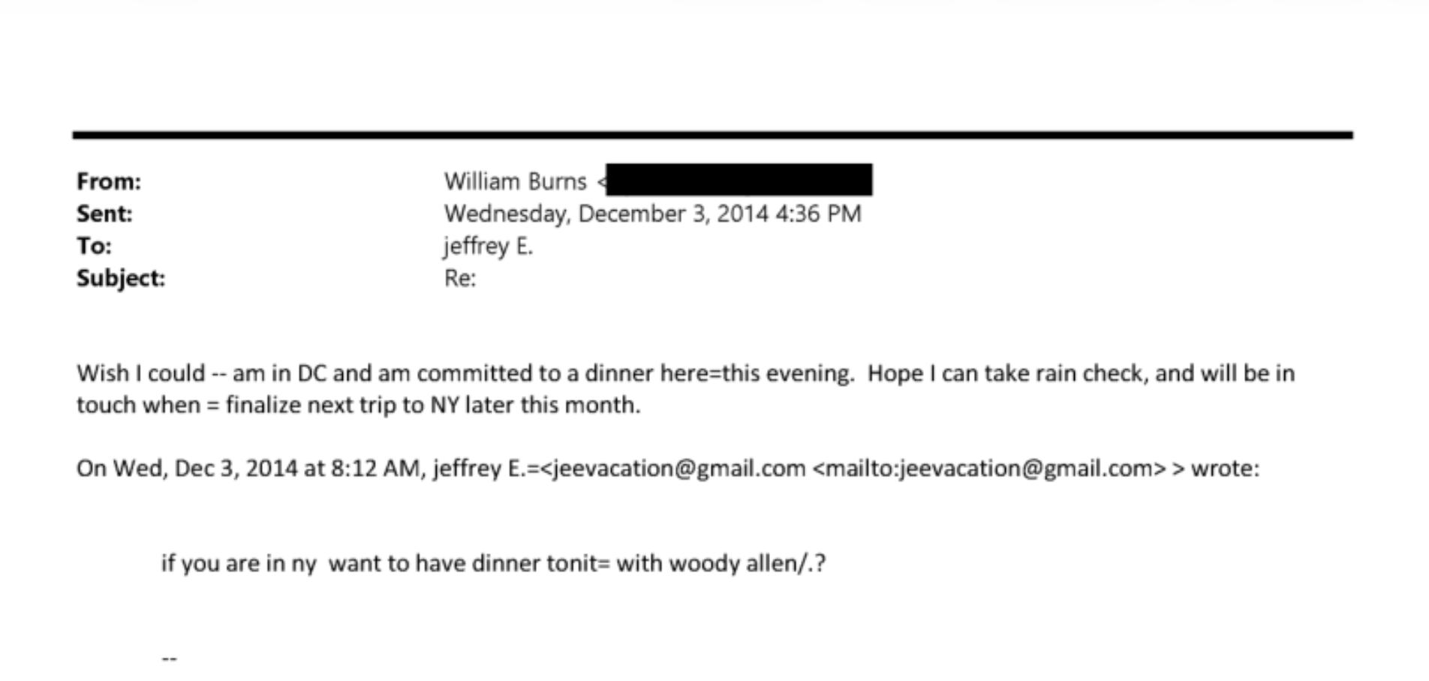Click the "To:" header label
The image size is (1429, 681).
[94, 246]
